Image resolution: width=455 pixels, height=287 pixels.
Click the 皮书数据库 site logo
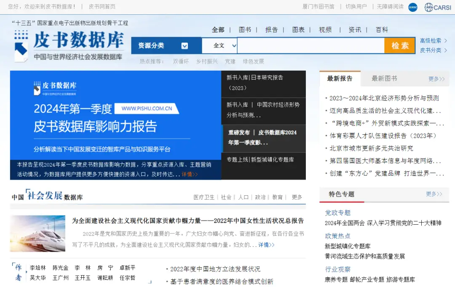pyautogui.click(x=69, y=45)
